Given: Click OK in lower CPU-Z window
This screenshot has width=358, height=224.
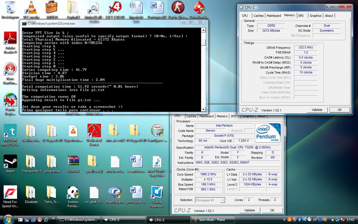Looking at the screenshot, I should click(272, 210).
